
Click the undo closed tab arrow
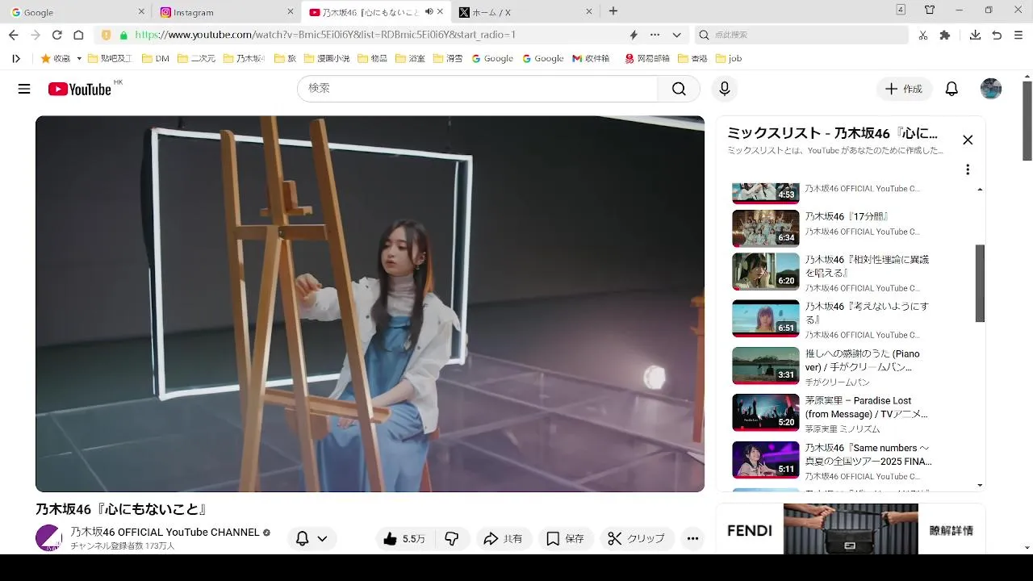[x=997, y=35]
